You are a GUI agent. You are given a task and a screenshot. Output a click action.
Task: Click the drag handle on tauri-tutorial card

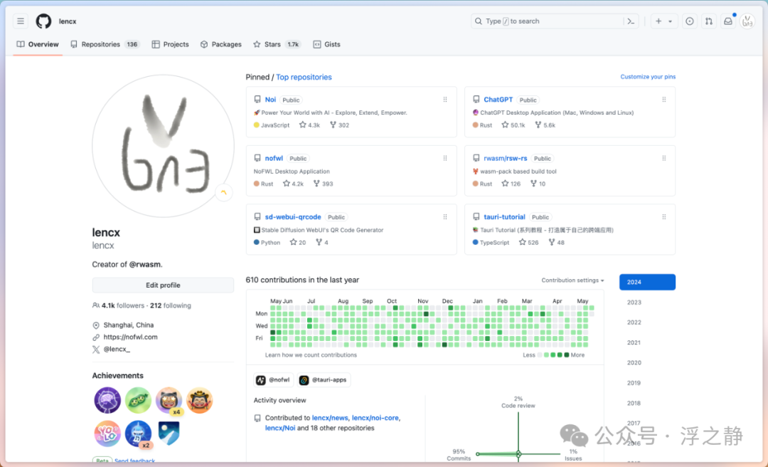tap(664, 217)
